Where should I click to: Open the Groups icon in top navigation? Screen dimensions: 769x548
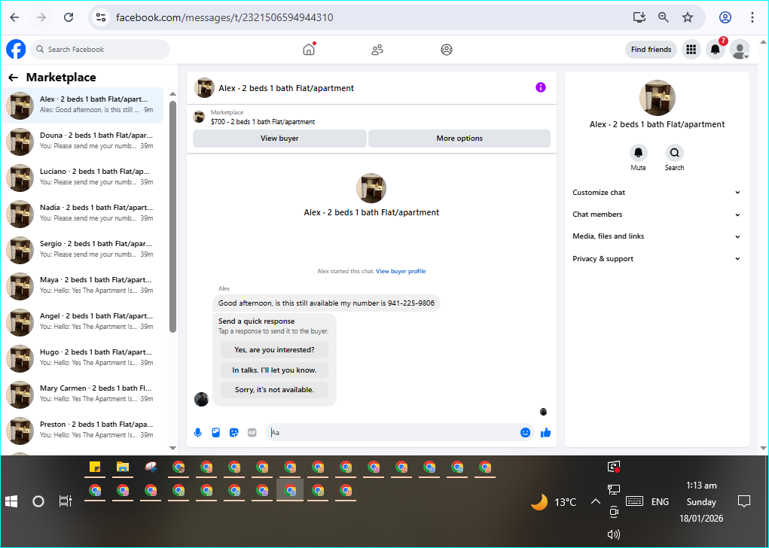coord(447,50)
